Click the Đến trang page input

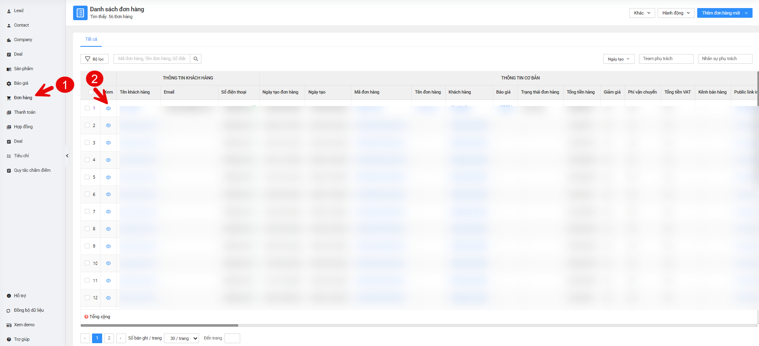coord(232,338)
